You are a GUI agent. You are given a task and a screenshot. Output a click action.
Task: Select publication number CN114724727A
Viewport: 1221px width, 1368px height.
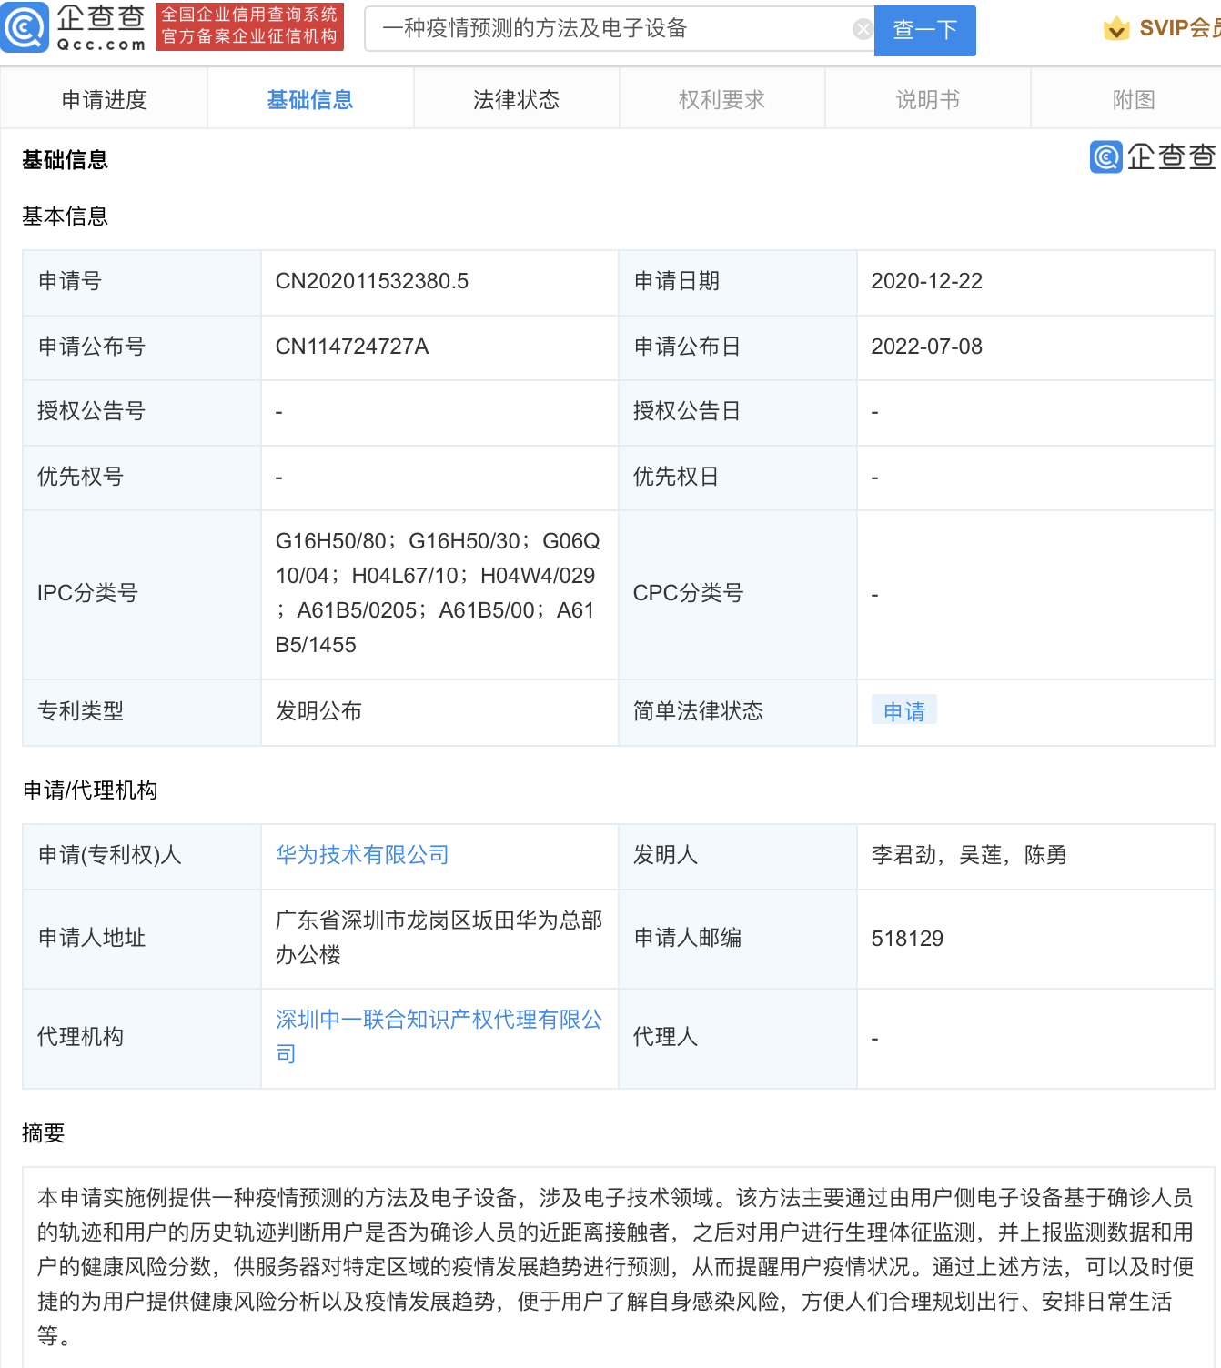[x=352, y=347]
